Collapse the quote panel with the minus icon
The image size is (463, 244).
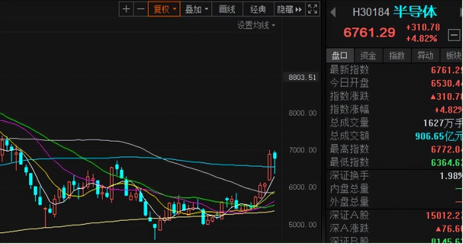[455, 35]
